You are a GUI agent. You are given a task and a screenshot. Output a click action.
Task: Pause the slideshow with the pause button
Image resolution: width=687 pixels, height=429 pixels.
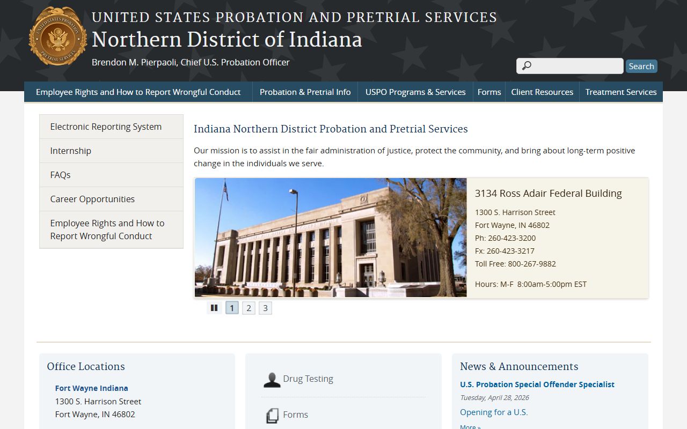[214, 308]
